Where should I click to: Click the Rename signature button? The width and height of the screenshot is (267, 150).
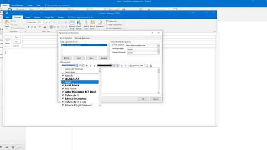coord(104,58)
